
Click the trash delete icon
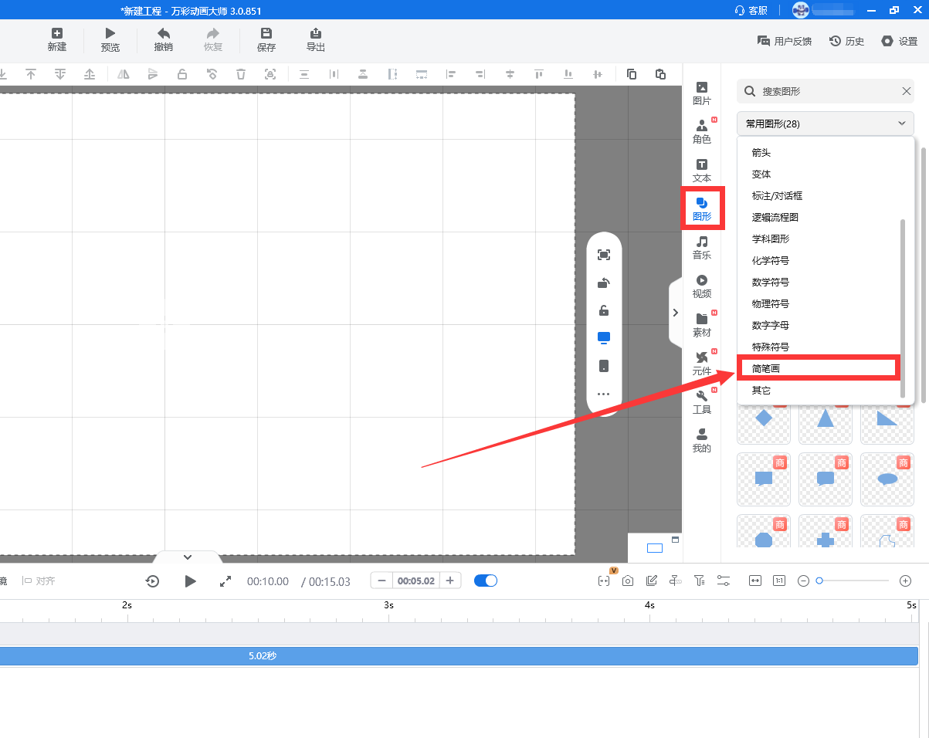pos(241,74)
